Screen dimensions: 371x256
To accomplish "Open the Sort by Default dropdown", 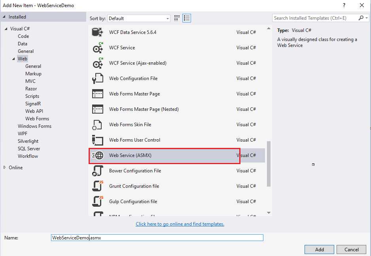I will point(139,19).
